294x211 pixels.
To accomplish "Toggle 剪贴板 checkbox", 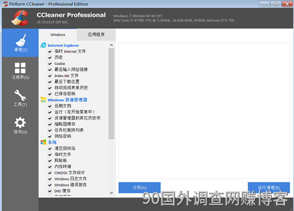I will (50, 161).
